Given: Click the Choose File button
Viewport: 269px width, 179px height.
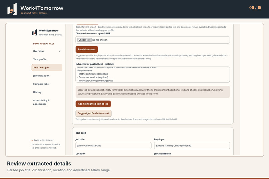Looking at the screenshot, I should pos(84,40).
